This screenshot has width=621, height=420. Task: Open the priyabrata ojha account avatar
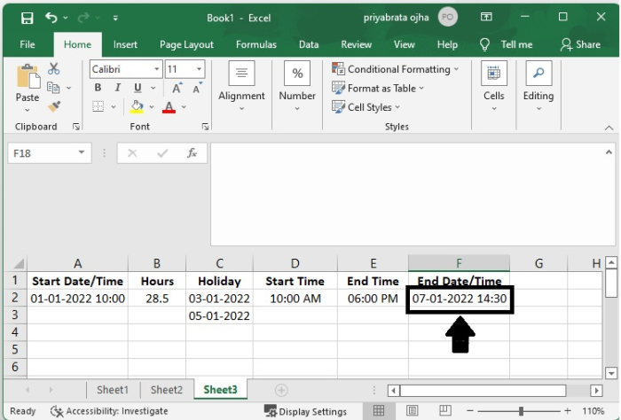click(x=447, y=17)
